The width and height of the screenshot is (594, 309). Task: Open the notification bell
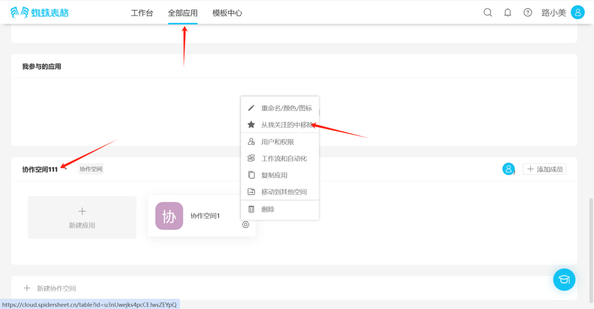507,13
